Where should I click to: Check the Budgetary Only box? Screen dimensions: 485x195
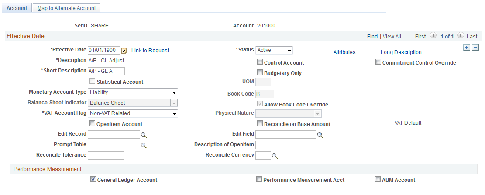(260, 72)
